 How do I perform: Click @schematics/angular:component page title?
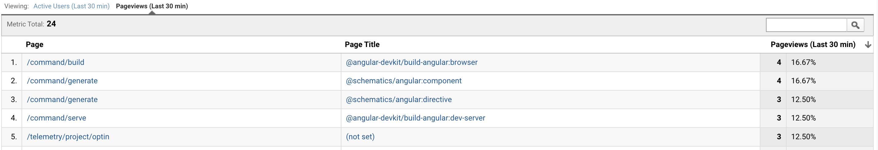(404, 81)
